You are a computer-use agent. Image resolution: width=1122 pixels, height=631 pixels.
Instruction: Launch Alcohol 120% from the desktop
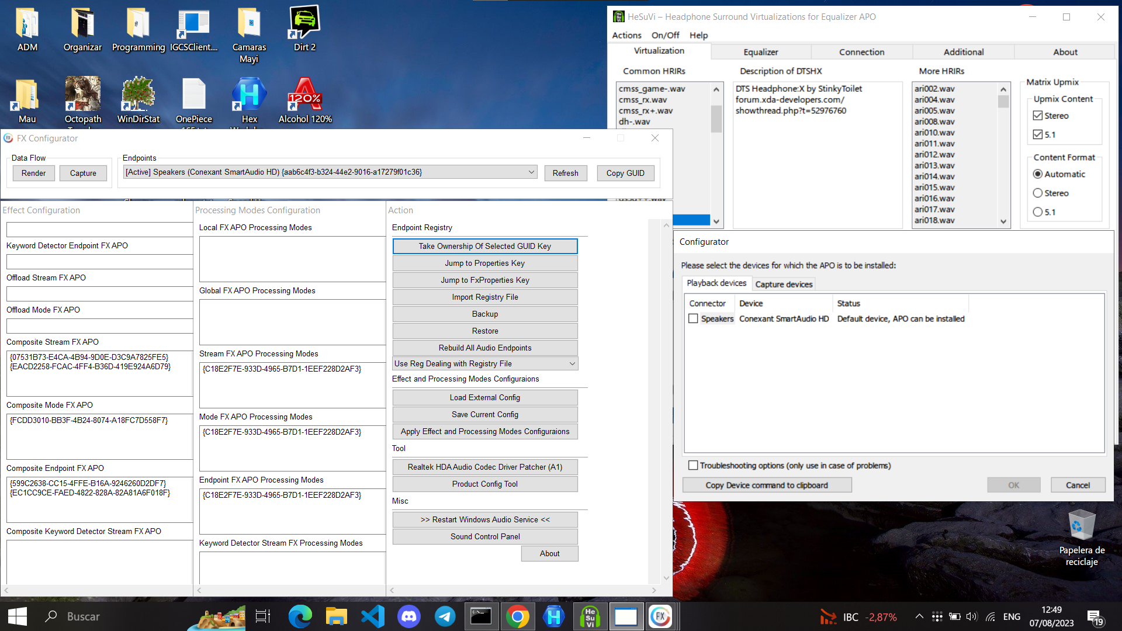click(x=304, y=100)
